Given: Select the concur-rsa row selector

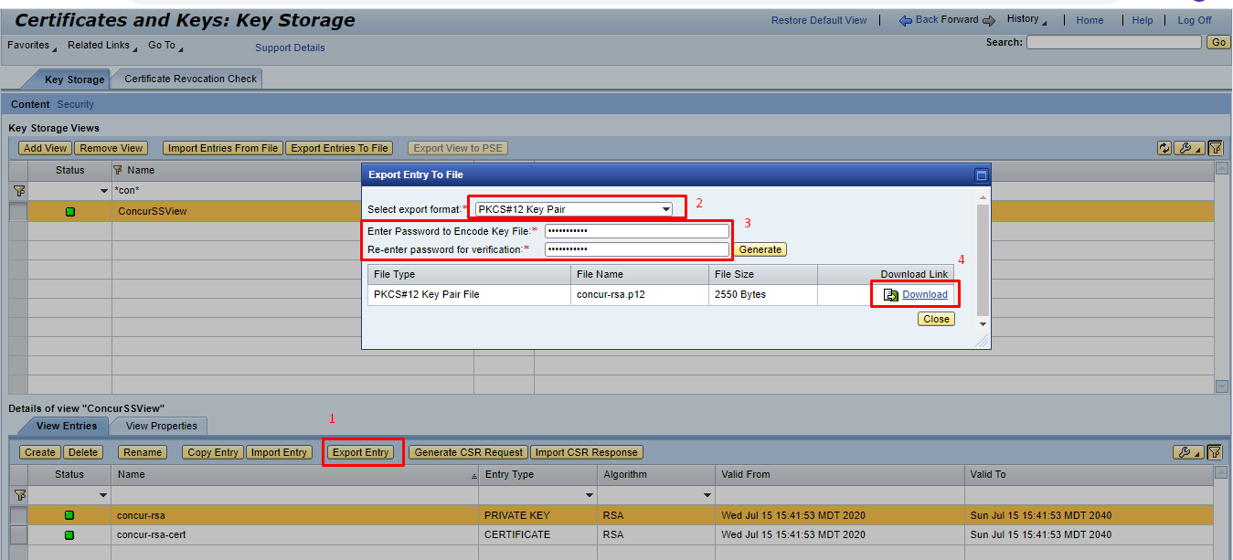Looking at the screenshot, I should [x=18, y=515].
